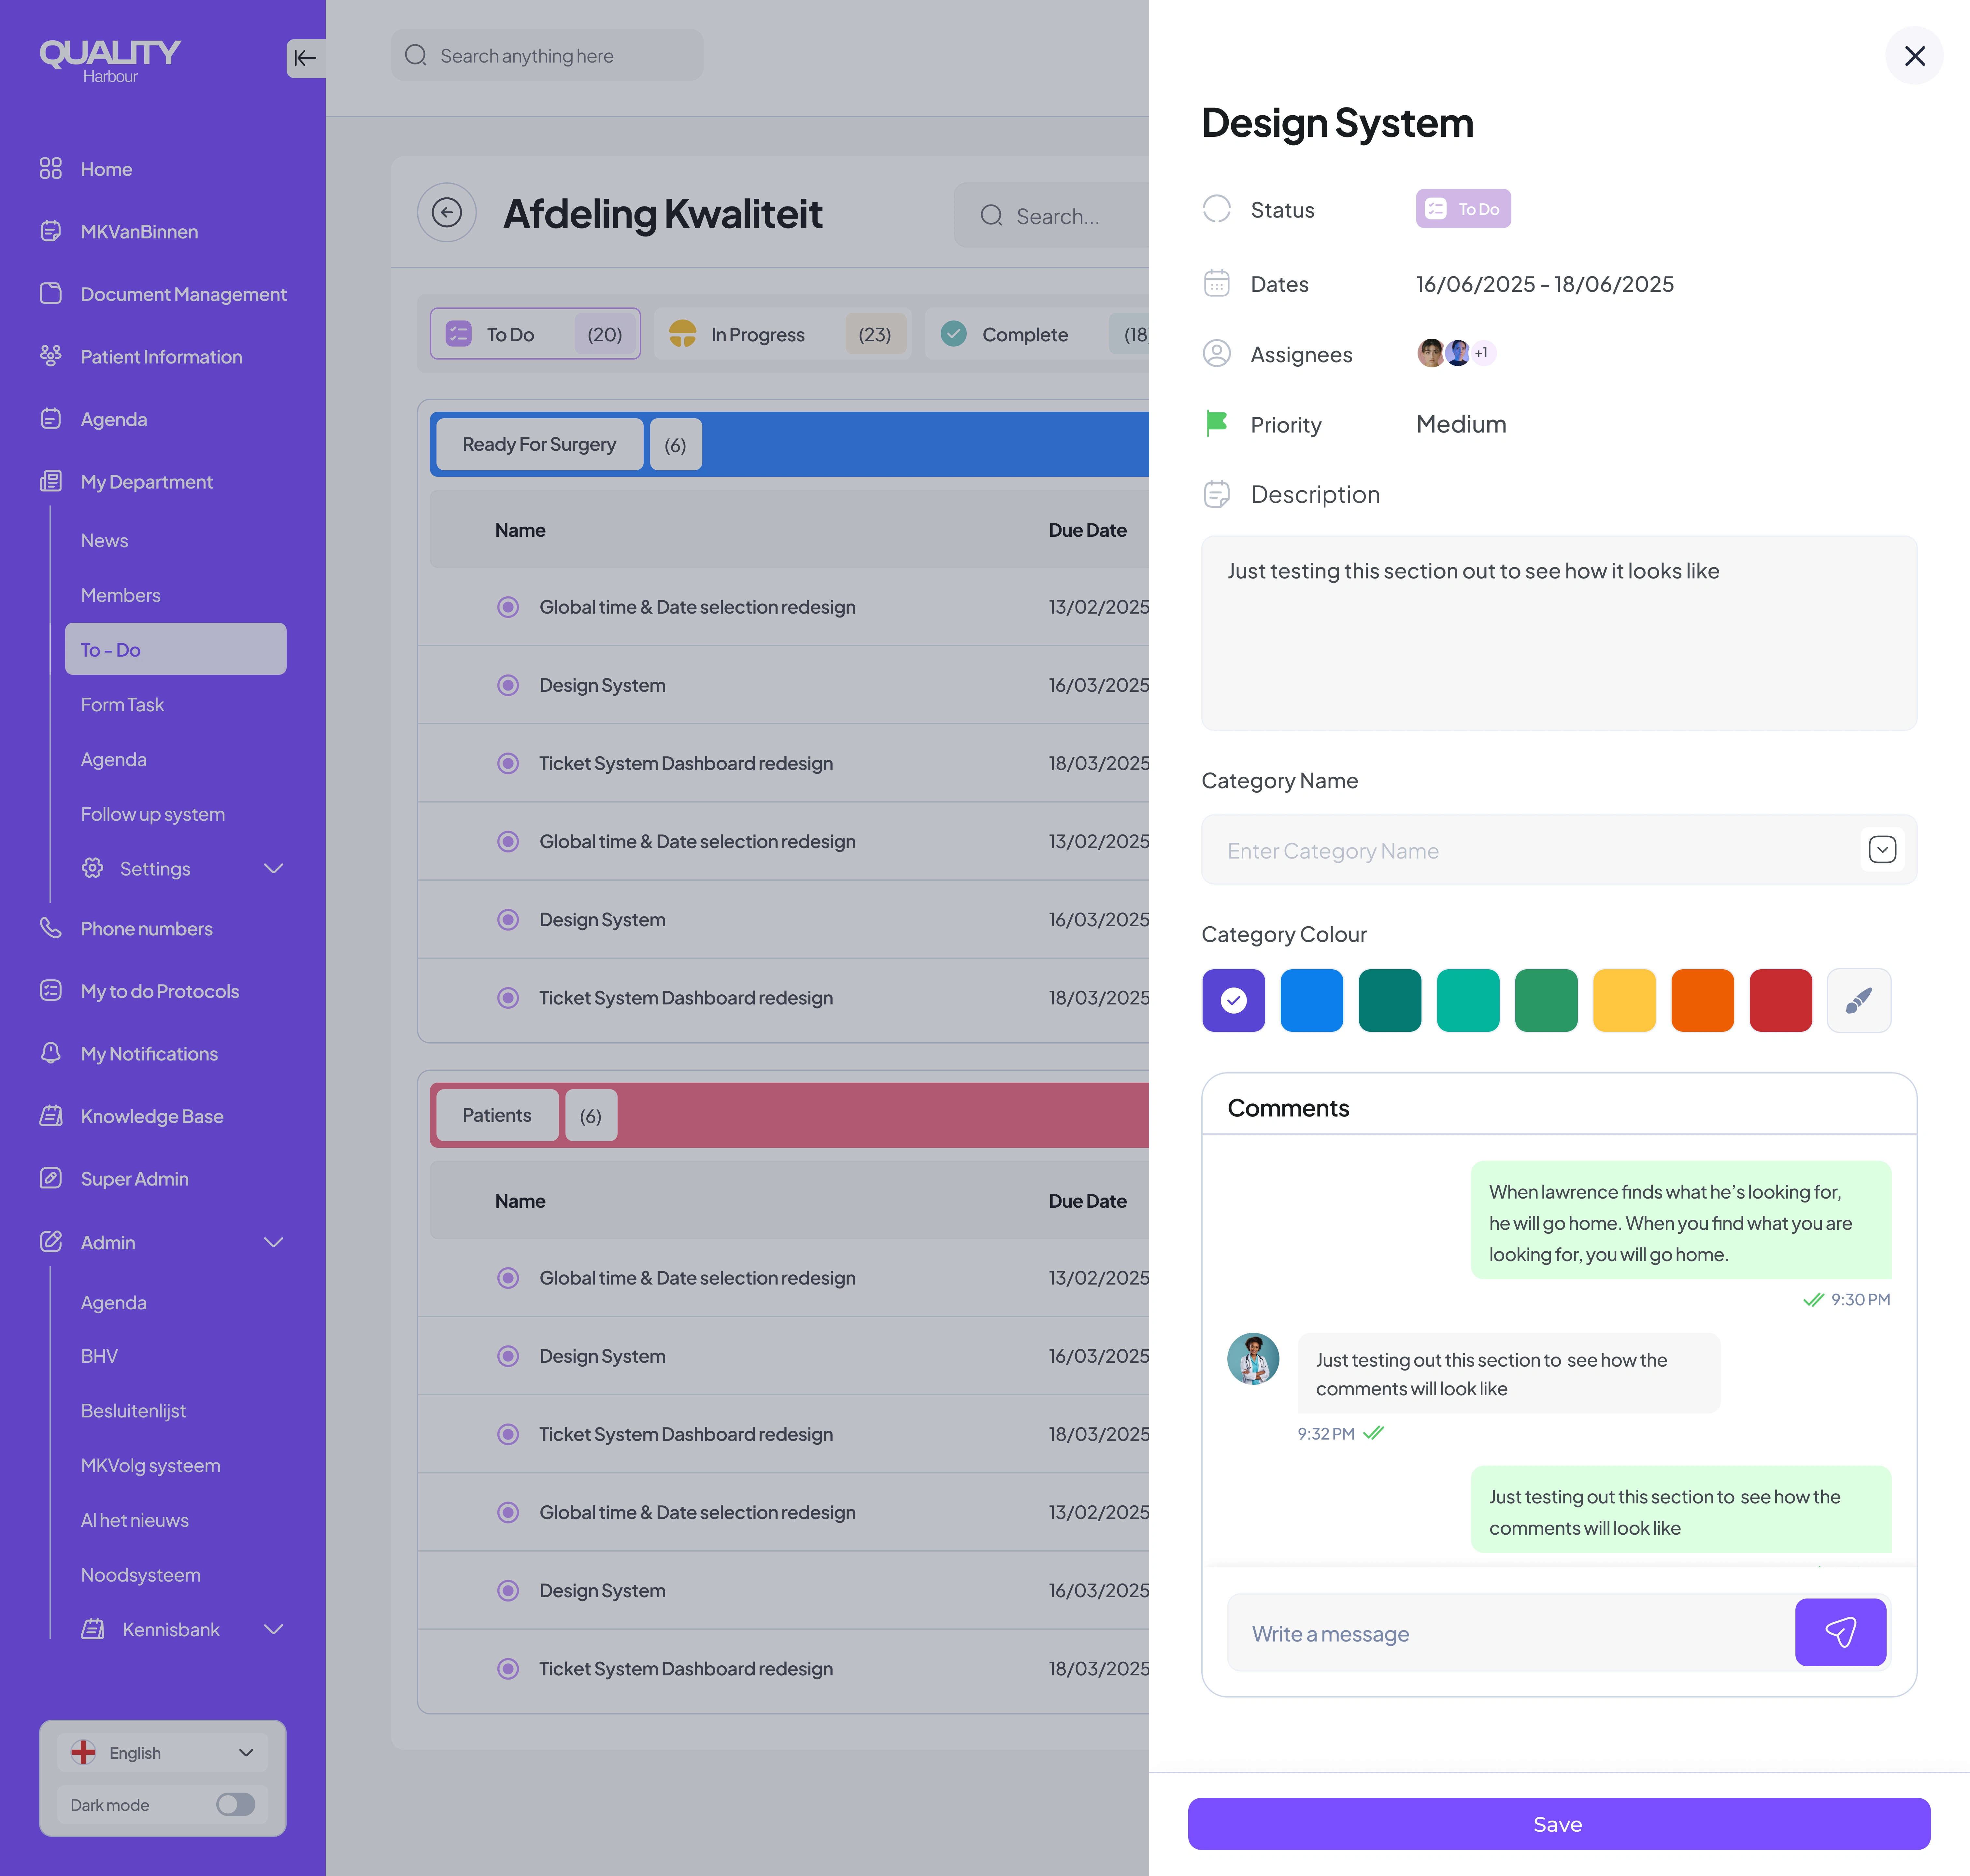
Task: Click the My Department icon
Action: click(x=51, y=481)
